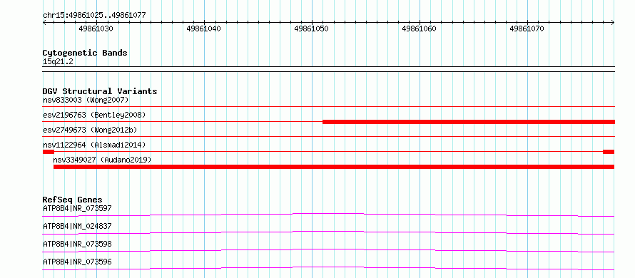Open transcript ATP8B4|NR_073598
The width and height of the screenshot is (635, 278).
[x=77, y=244]
